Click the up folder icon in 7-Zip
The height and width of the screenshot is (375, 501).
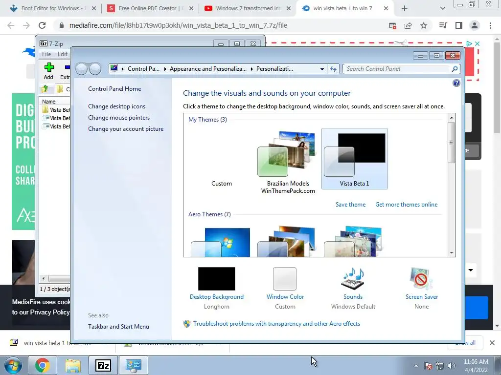coord(45,89)
